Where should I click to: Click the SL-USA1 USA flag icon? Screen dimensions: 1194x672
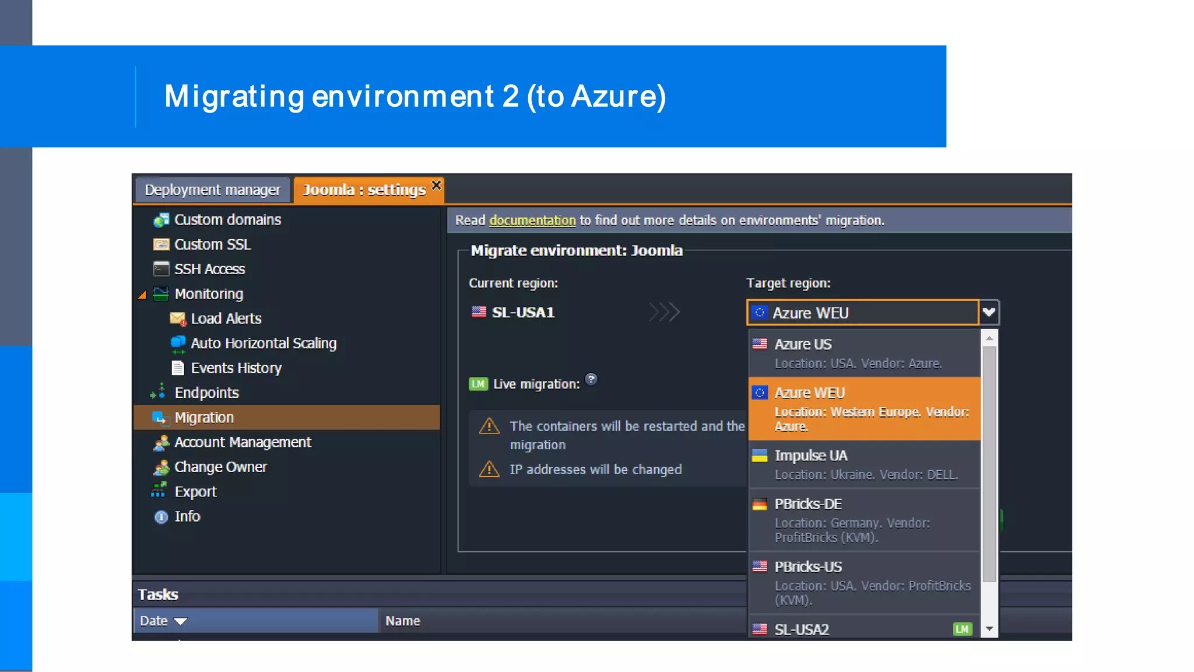(479, 311)
